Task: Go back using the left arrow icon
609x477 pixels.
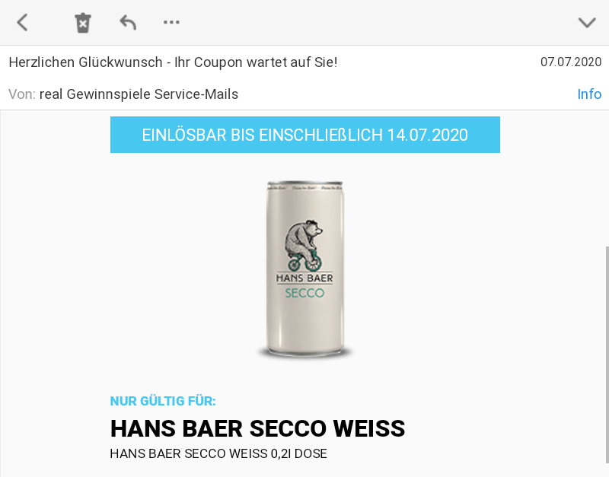Action: click(22, 22)
